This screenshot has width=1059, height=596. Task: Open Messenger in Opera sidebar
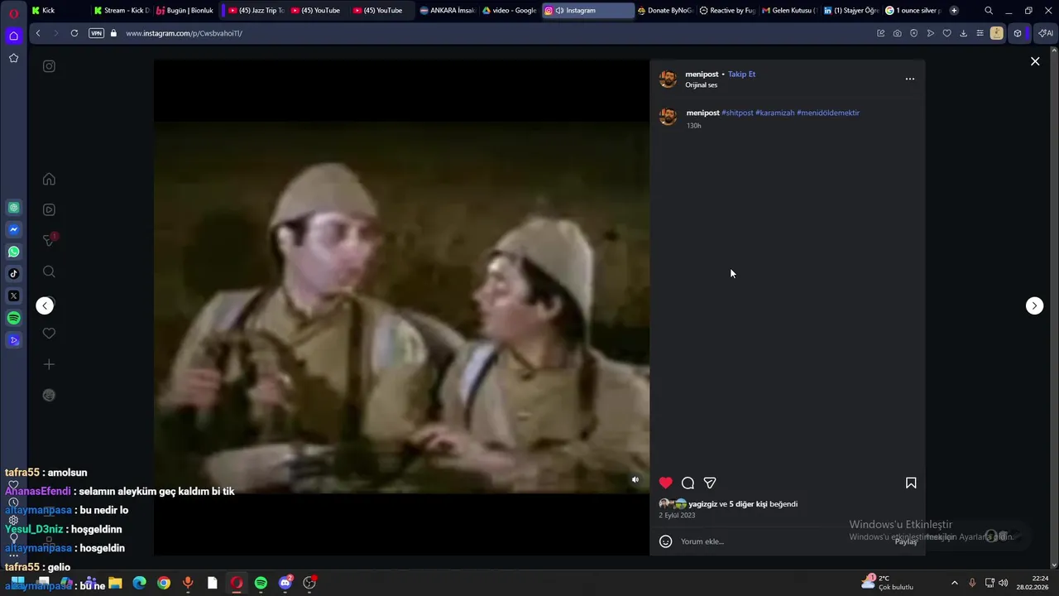coord(14,229)
